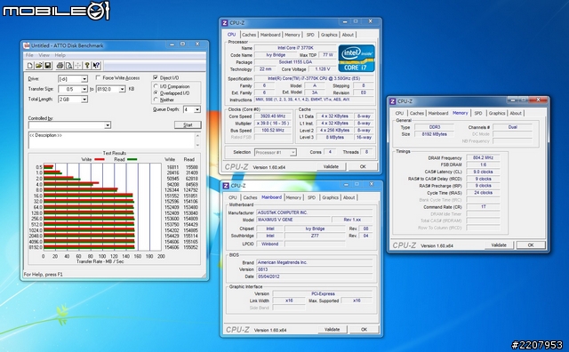
Task: Click the BIOS date 05/04/2012 field
Action: (315, 276)
